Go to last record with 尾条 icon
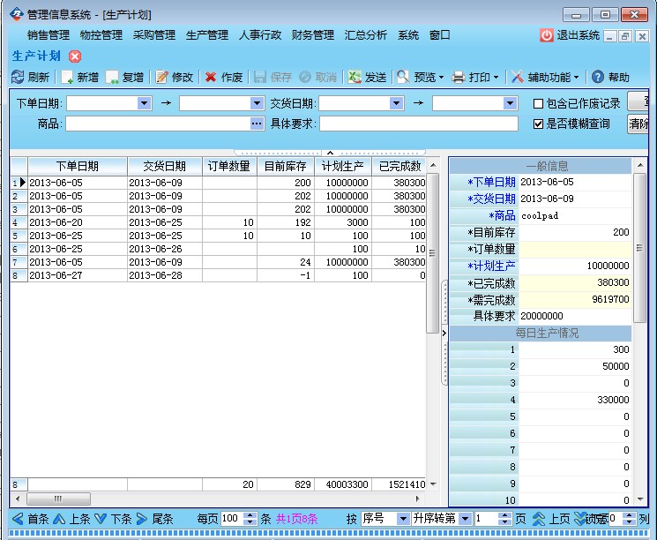 click(142, 519)
